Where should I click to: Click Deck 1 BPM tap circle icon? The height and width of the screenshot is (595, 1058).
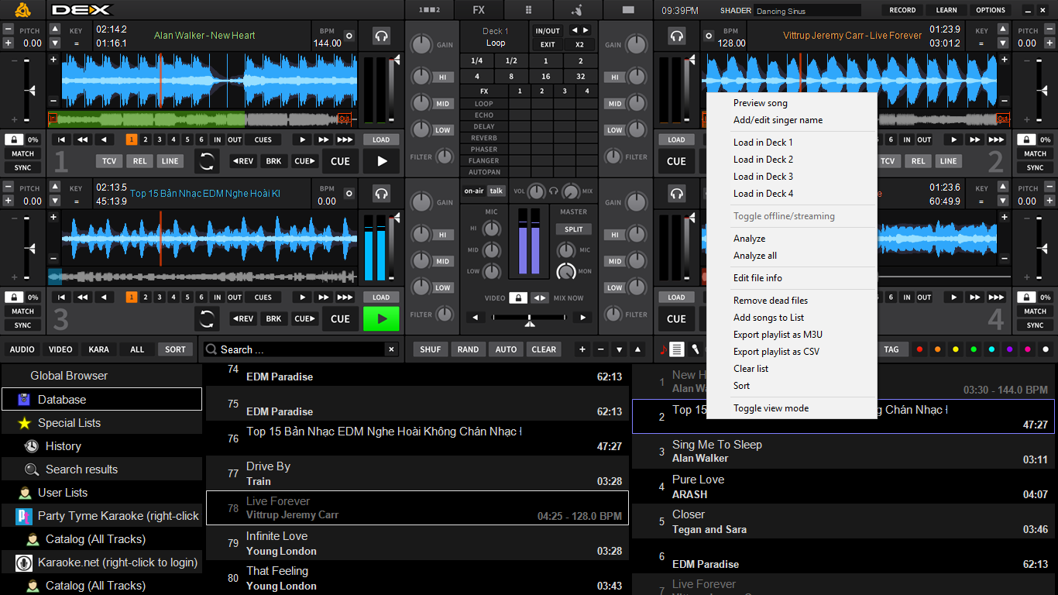click(x=349, y=36)
